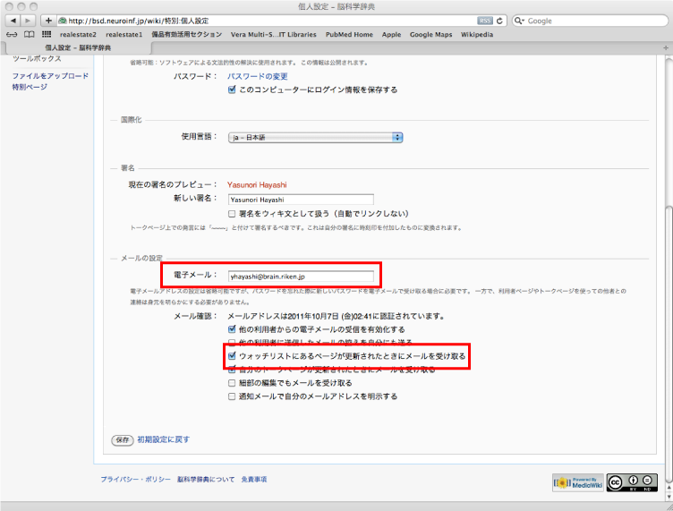Image resolution: width=673 pixels, height=511 pixels.
Task: Click the Creative Commons license badge
Action: pos(626,482)
